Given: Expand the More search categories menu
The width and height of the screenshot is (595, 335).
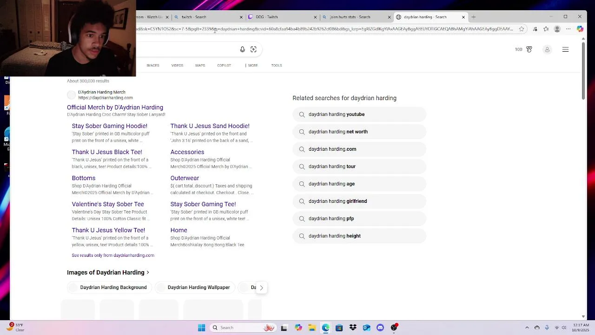Looking at the screenshot, I should [x=251, y=66].
